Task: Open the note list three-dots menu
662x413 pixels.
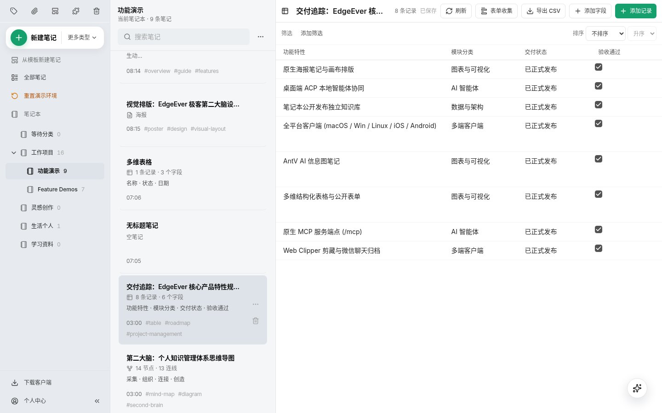Action: pyautogui.click(x=261, y=37)
